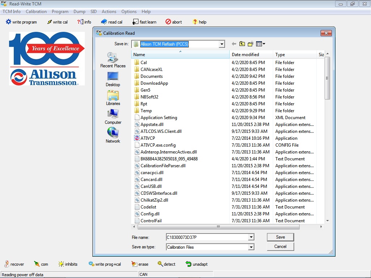Click the Cancel button

pyautogui.click(x=280, y=247)
